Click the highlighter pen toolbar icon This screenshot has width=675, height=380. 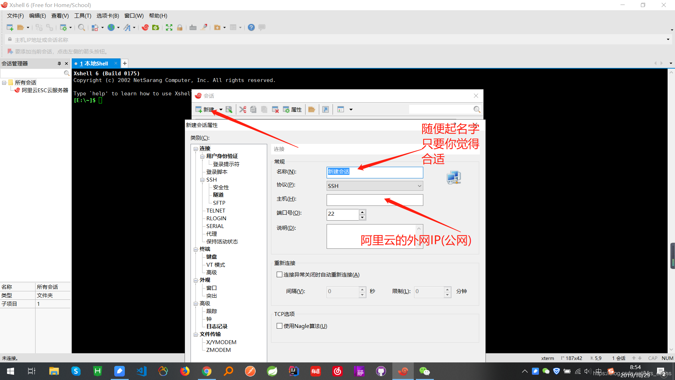(x=204, y=27)
